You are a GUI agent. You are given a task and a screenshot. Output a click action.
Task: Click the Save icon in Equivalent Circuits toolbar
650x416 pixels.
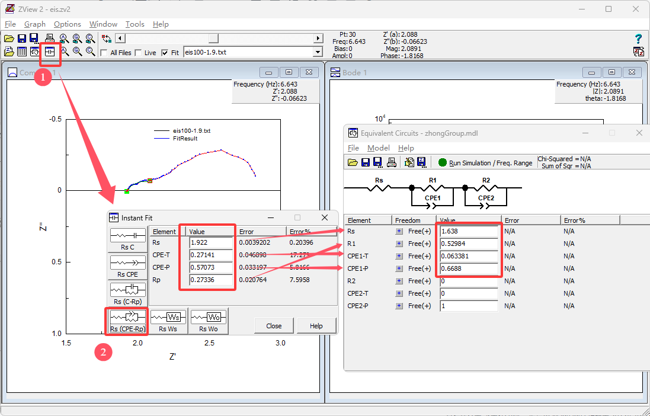pos(365,162)
